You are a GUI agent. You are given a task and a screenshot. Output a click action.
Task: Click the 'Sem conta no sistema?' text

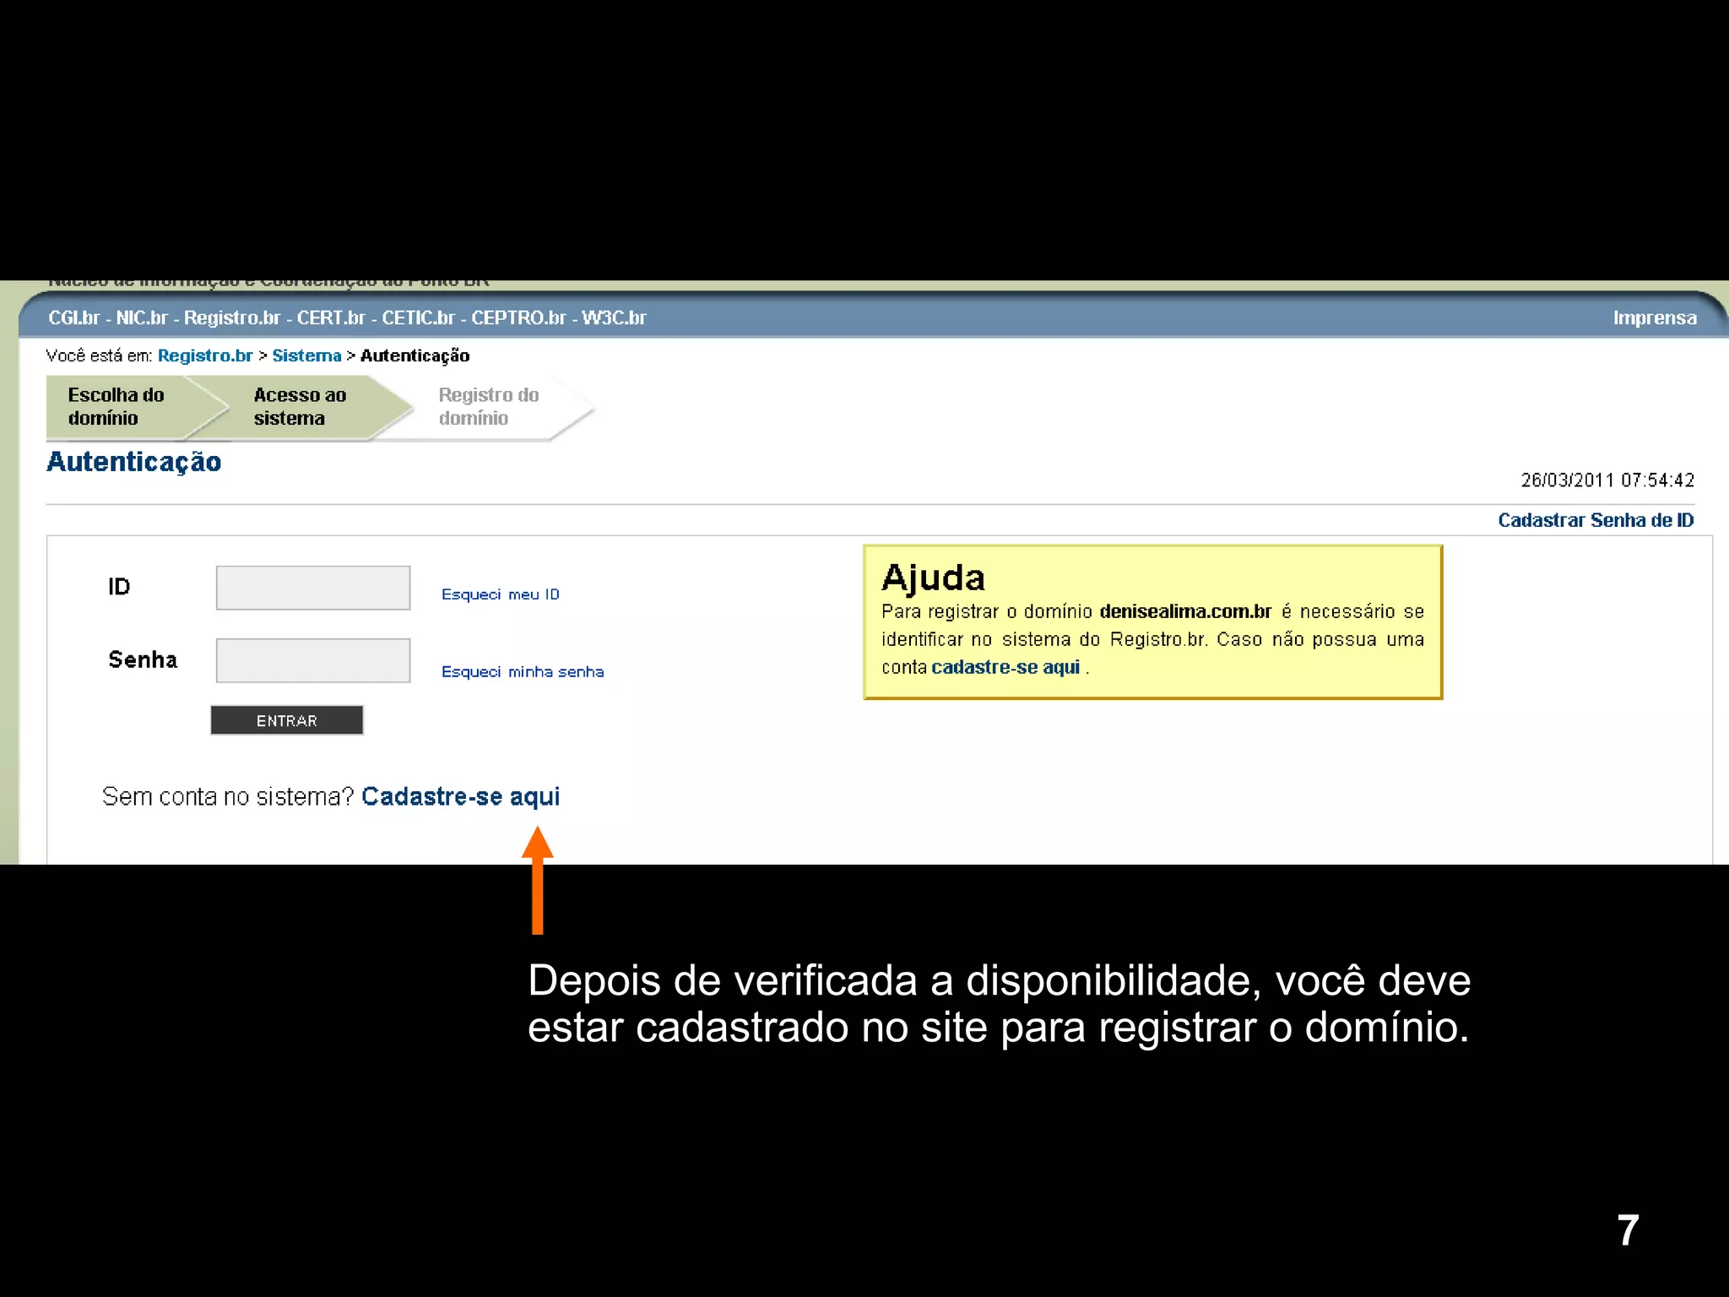pyautogui.click(x=228, y=796)
